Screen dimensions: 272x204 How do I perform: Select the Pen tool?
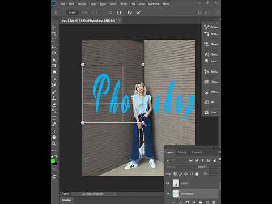pyautogui.click(x=54, y=124)
